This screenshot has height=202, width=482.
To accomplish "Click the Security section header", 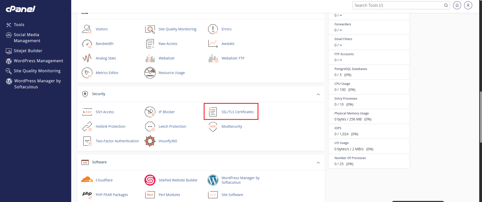I will click(201, 94).
